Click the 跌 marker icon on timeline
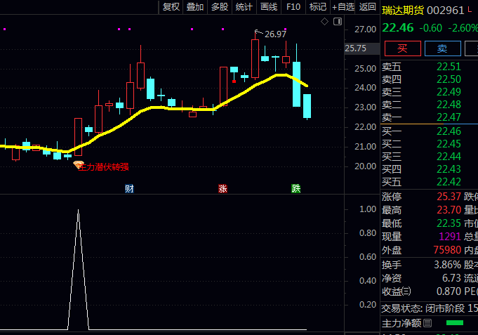This screenshot has height=335, width=478. [296, 188]
